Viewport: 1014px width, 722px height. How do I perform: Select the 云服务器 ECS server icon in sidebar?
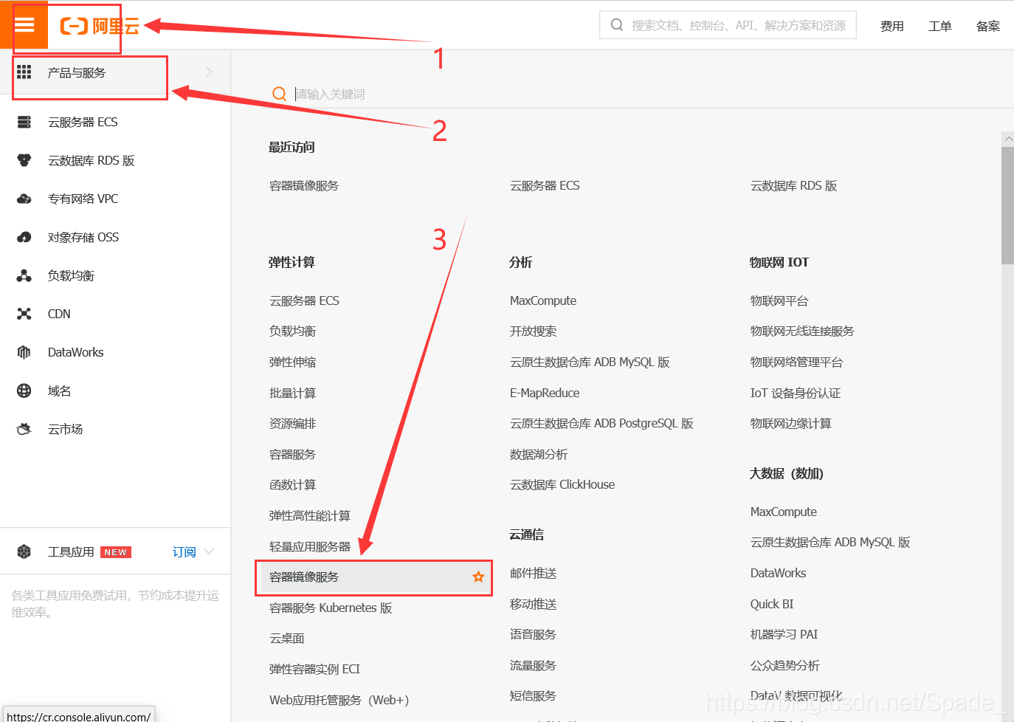pyautogui.click(x=24, y=122)
